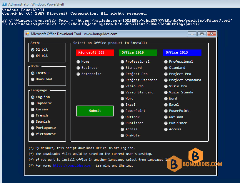240x183 pixels.
Task: Select Japanese language
Action: tap(41, 103)
